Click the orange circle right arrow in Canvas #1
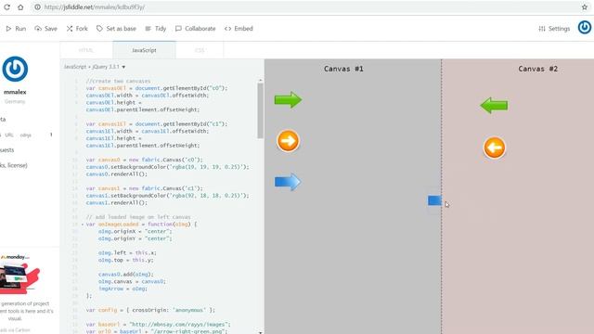 click(x=289, y=141)
